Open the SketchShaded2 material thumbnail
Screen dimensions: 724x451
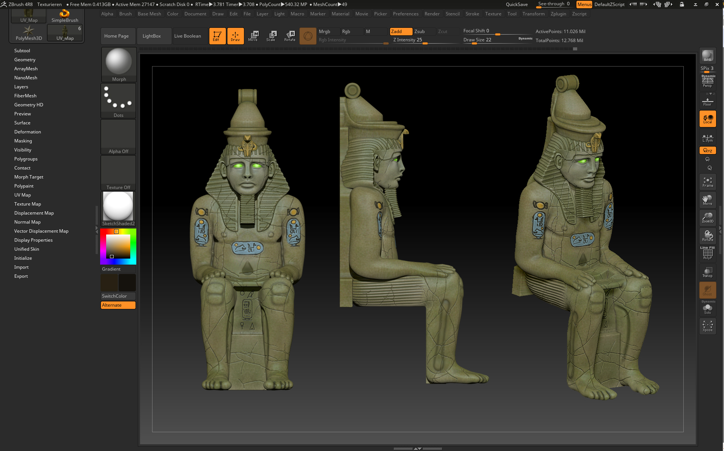(118, 206)
